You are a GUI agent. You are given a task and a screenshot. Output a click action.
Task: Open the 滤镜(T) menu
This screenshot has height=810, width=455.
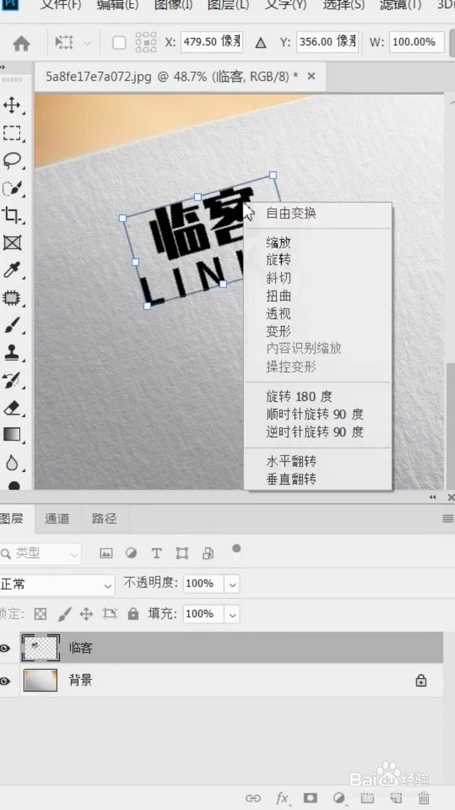401,5
